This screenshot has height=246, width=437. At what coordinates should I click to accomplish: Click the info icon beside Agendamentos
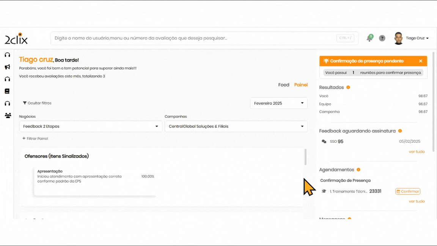pyautogui.click(x=358, y=170)
